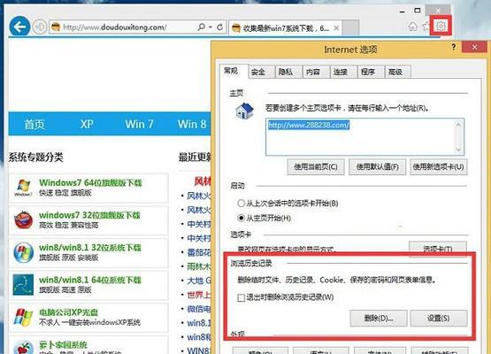This screenshot has width=491, height=354.
Task: Click the 选项卡(T) button
Action: 438,249
